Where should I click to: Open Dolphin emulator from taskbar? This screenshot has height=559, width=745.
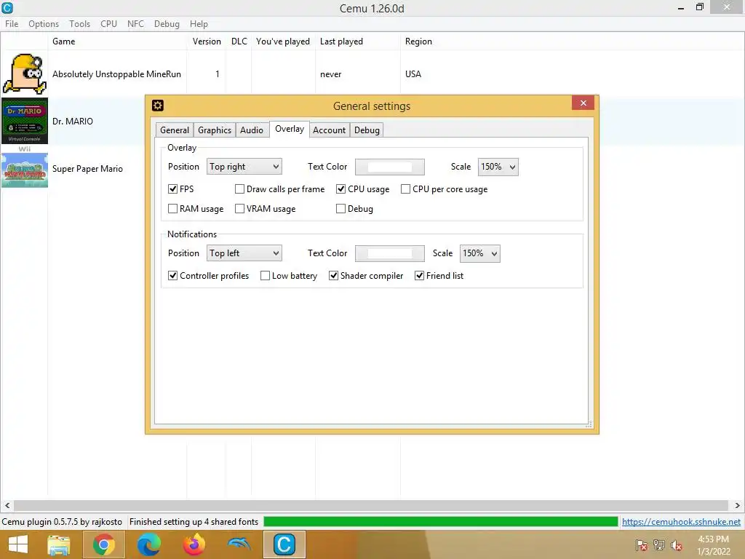coord(239,544)
